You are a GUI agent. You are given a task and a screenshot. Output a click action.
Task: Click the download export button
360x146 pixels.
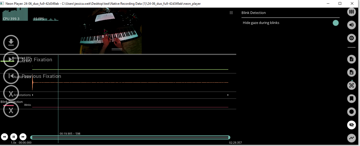[11, 42]
